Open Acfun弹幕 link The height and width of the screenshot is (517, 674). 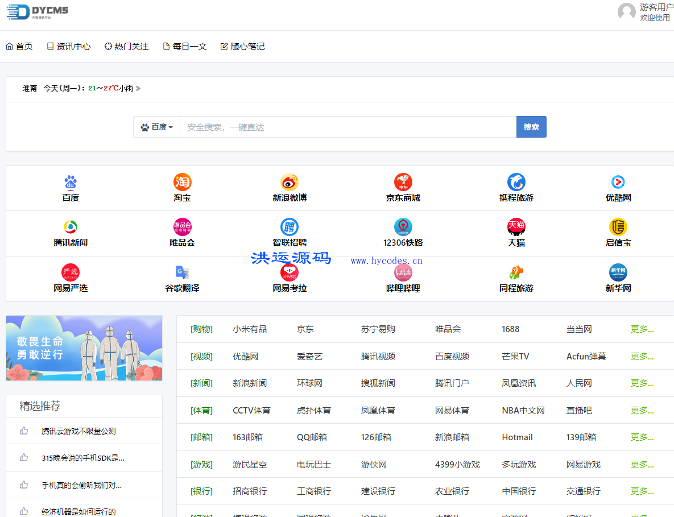586,356
